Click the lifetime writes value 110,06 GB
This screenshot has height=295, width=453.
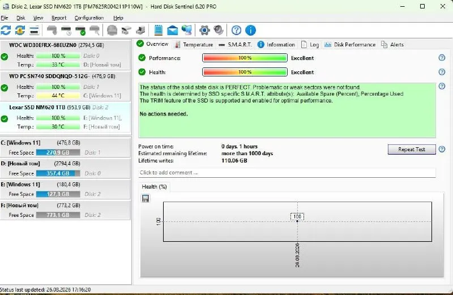click(x=234, y=161)
